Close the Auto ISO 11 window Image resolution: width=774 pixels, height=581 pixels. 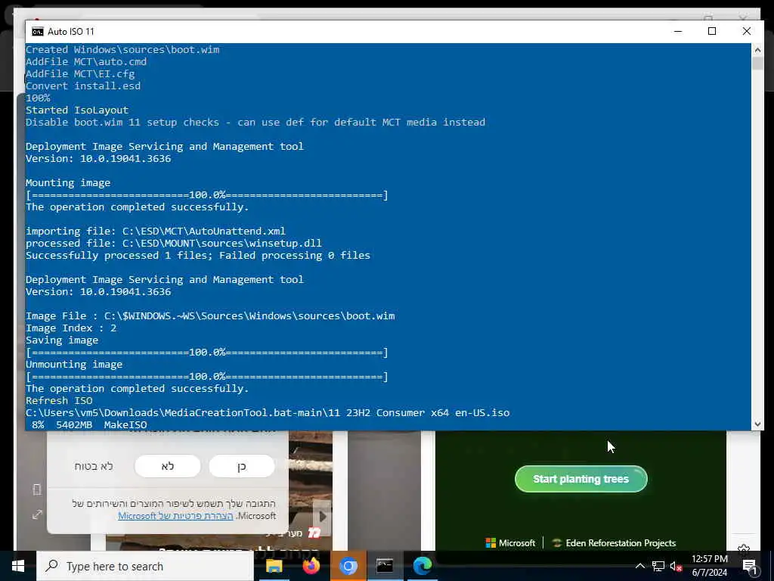click(x=746, y=31)
